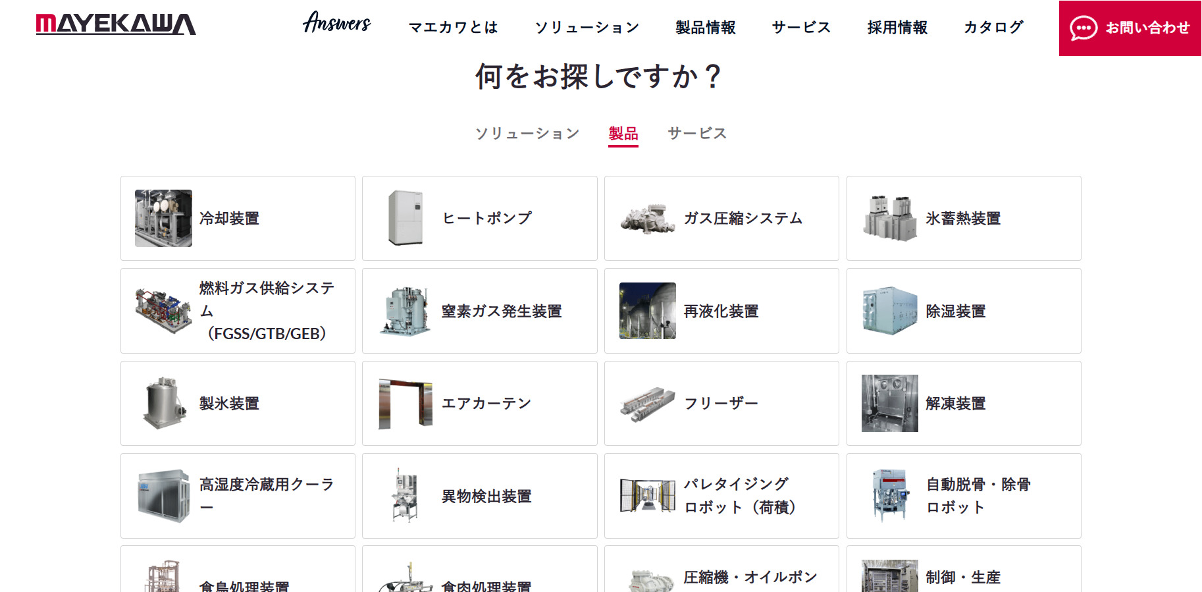Image resolution: width=1202 pixels, height=592 pixels.
Task: Open the ソリューション header menu
Action: (x=587, y=28)
